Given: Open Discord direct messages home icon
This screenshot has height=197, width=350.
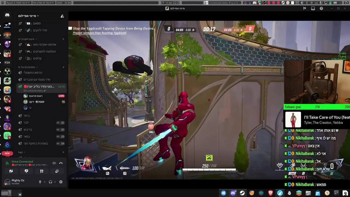Looking at the screenshot, I should [7, 15].
